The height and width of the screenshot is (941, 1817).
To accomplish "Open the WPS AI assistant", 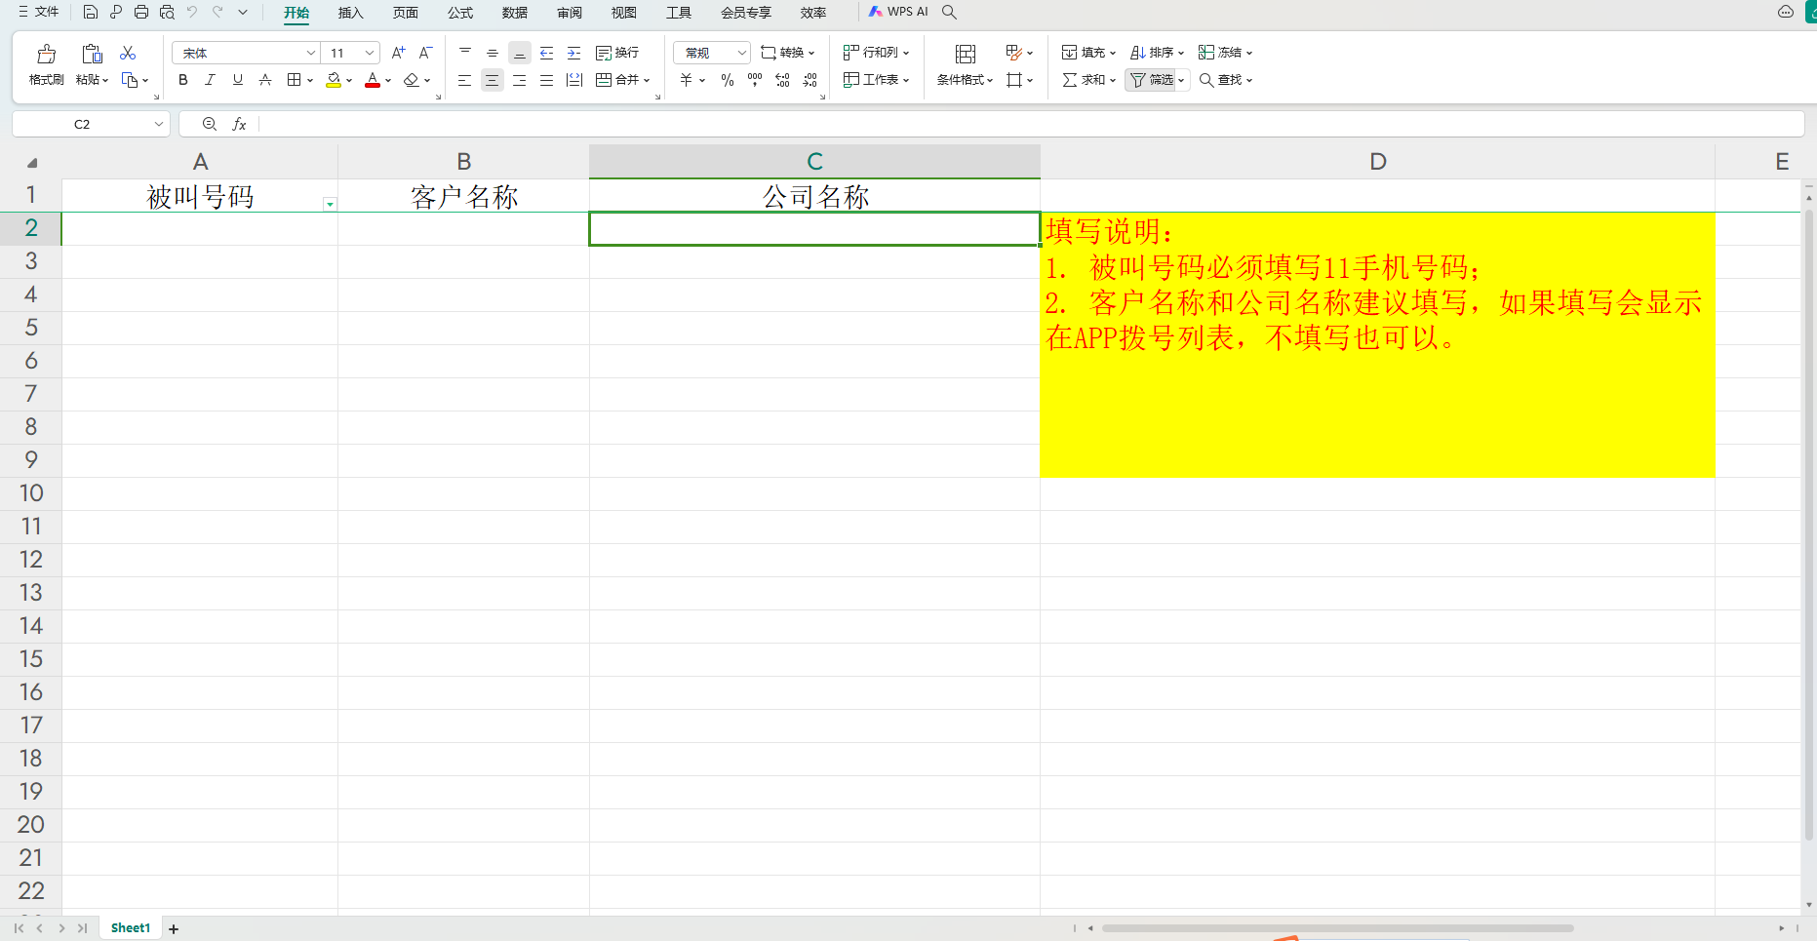I will pos(898,13).
